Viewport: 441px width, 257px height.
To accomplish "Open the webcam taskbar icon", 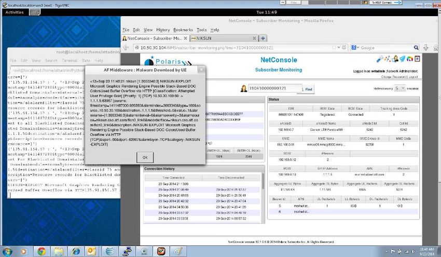I will [144, 251].
